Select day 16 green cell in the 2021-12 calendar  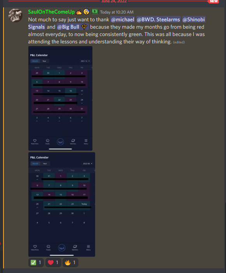click(71, 93)
